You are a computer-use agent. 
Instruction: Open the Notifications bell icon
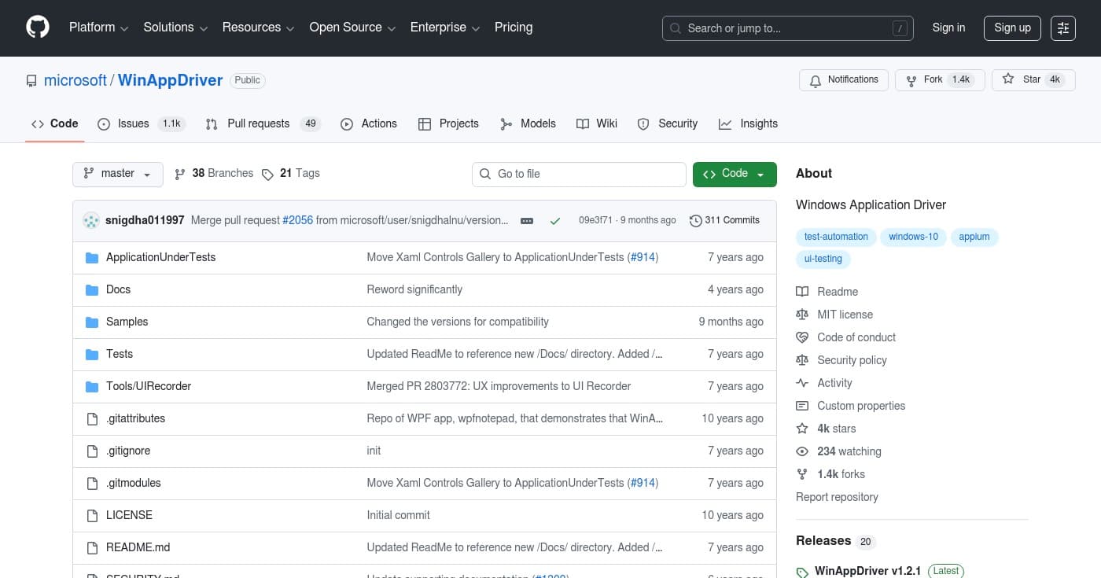click(x=815, y=79)
